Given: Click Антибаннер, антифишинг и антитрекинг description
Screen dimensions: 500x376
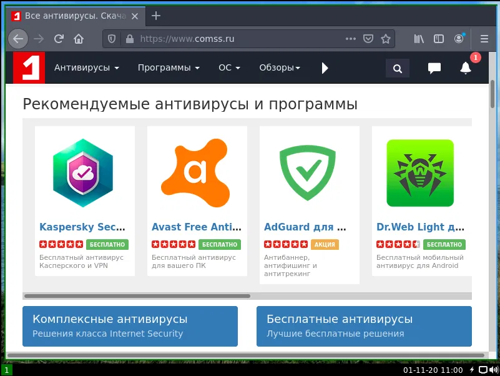Looking at the screenshot, I should pos(290,265).
